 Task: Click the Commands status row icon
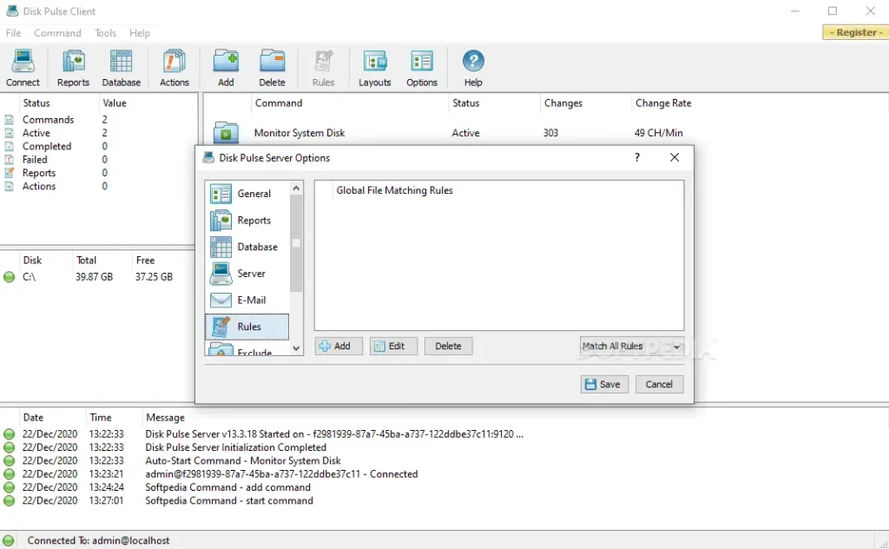(9, 120)
